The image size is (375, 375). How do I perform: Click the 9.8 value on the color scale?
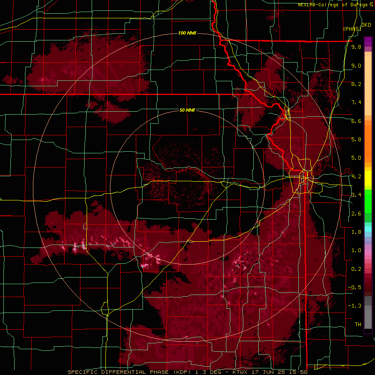click(x=356, y=47)
